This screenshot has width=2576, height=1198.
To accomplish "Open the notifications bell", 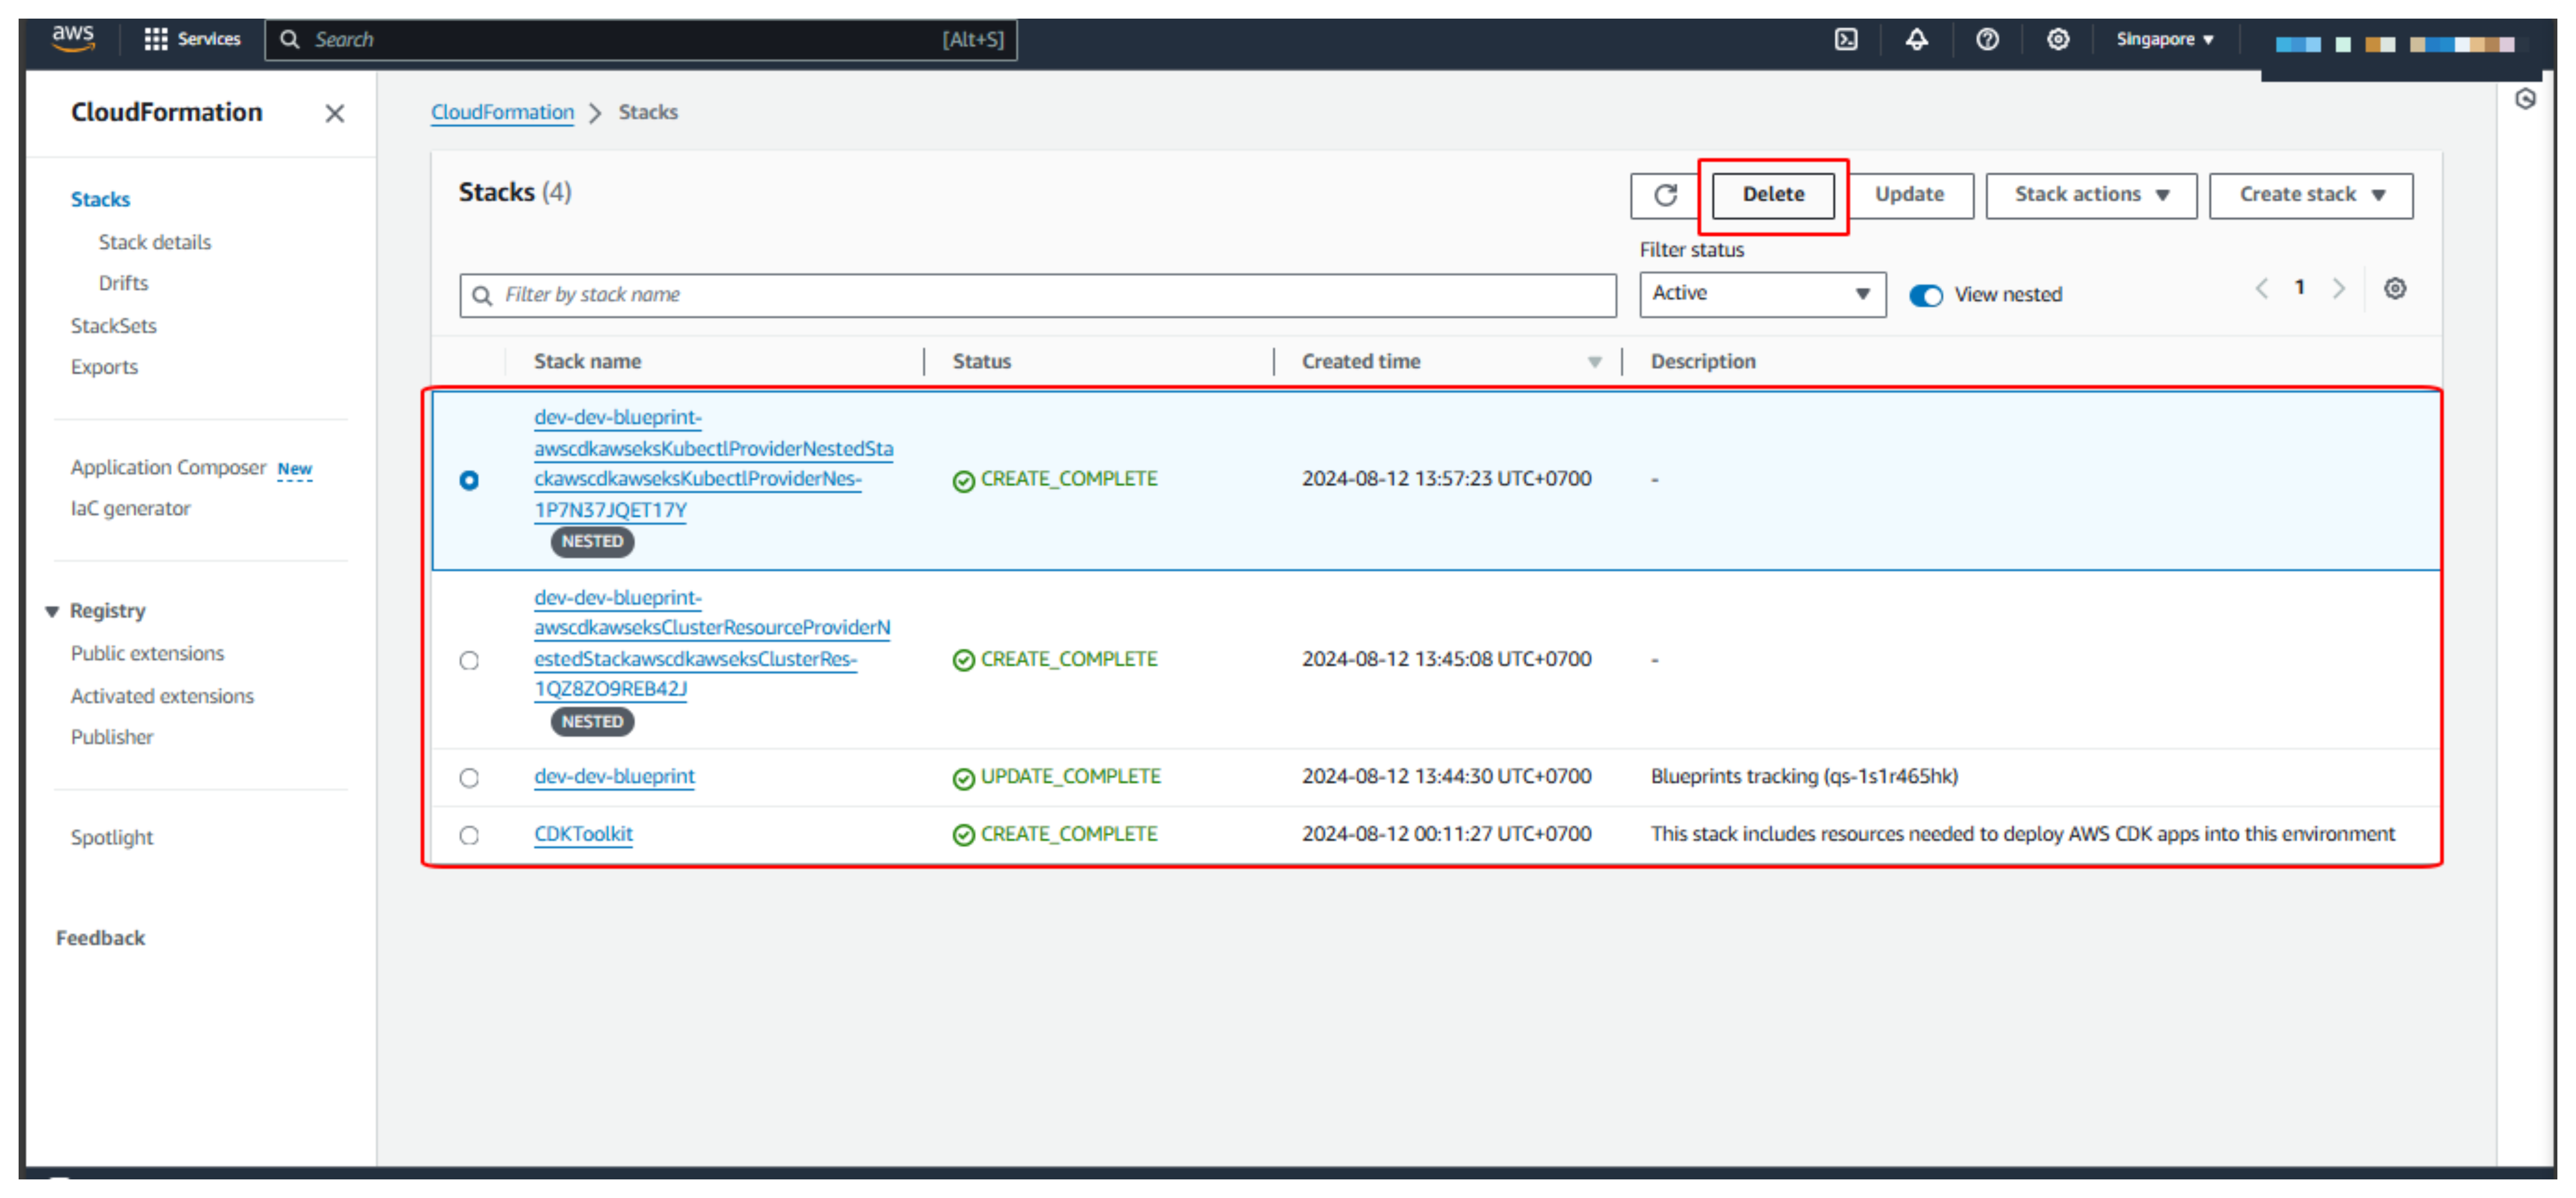I will [1916, 39].
